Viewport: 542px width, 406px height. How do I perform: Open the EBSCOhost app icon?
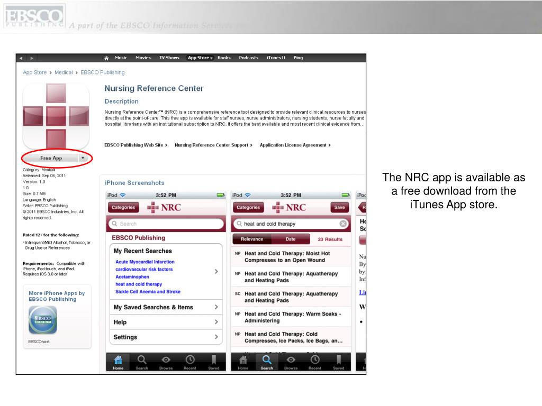42,320
